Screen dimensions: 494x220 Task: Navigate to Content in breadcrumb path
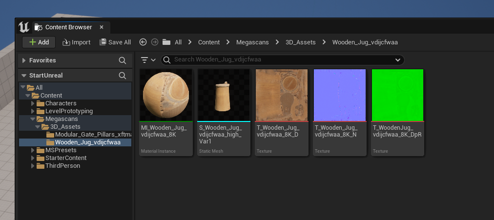tap(209, 42)
